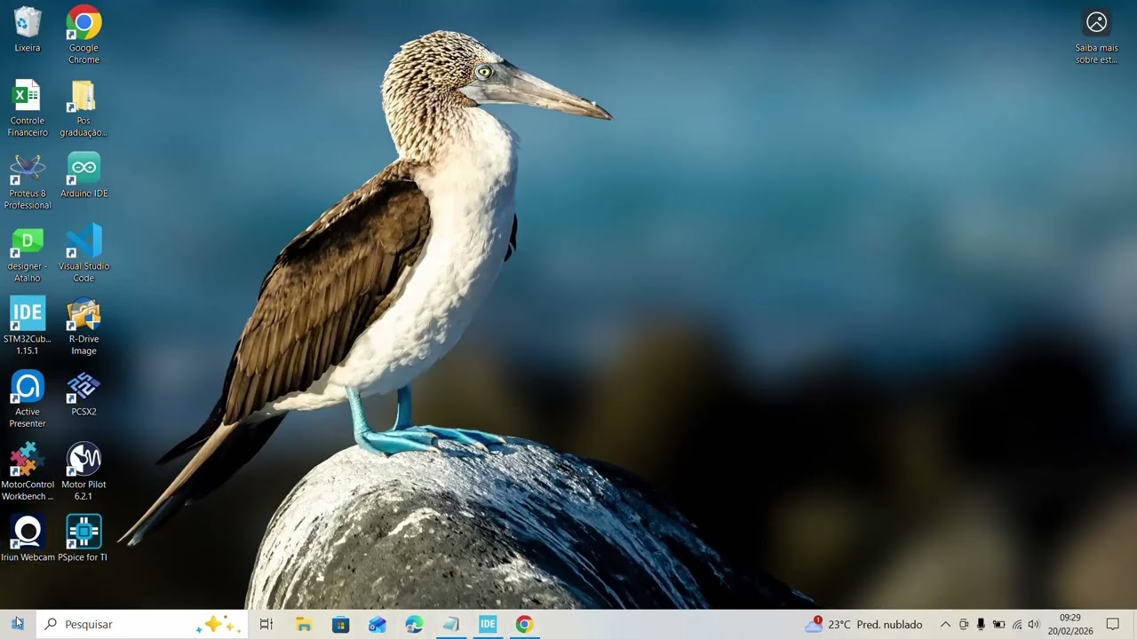The image size is (1137, 639).
Task: Select Controle Financeiro Excel file icon
Action: click(28, 108)
